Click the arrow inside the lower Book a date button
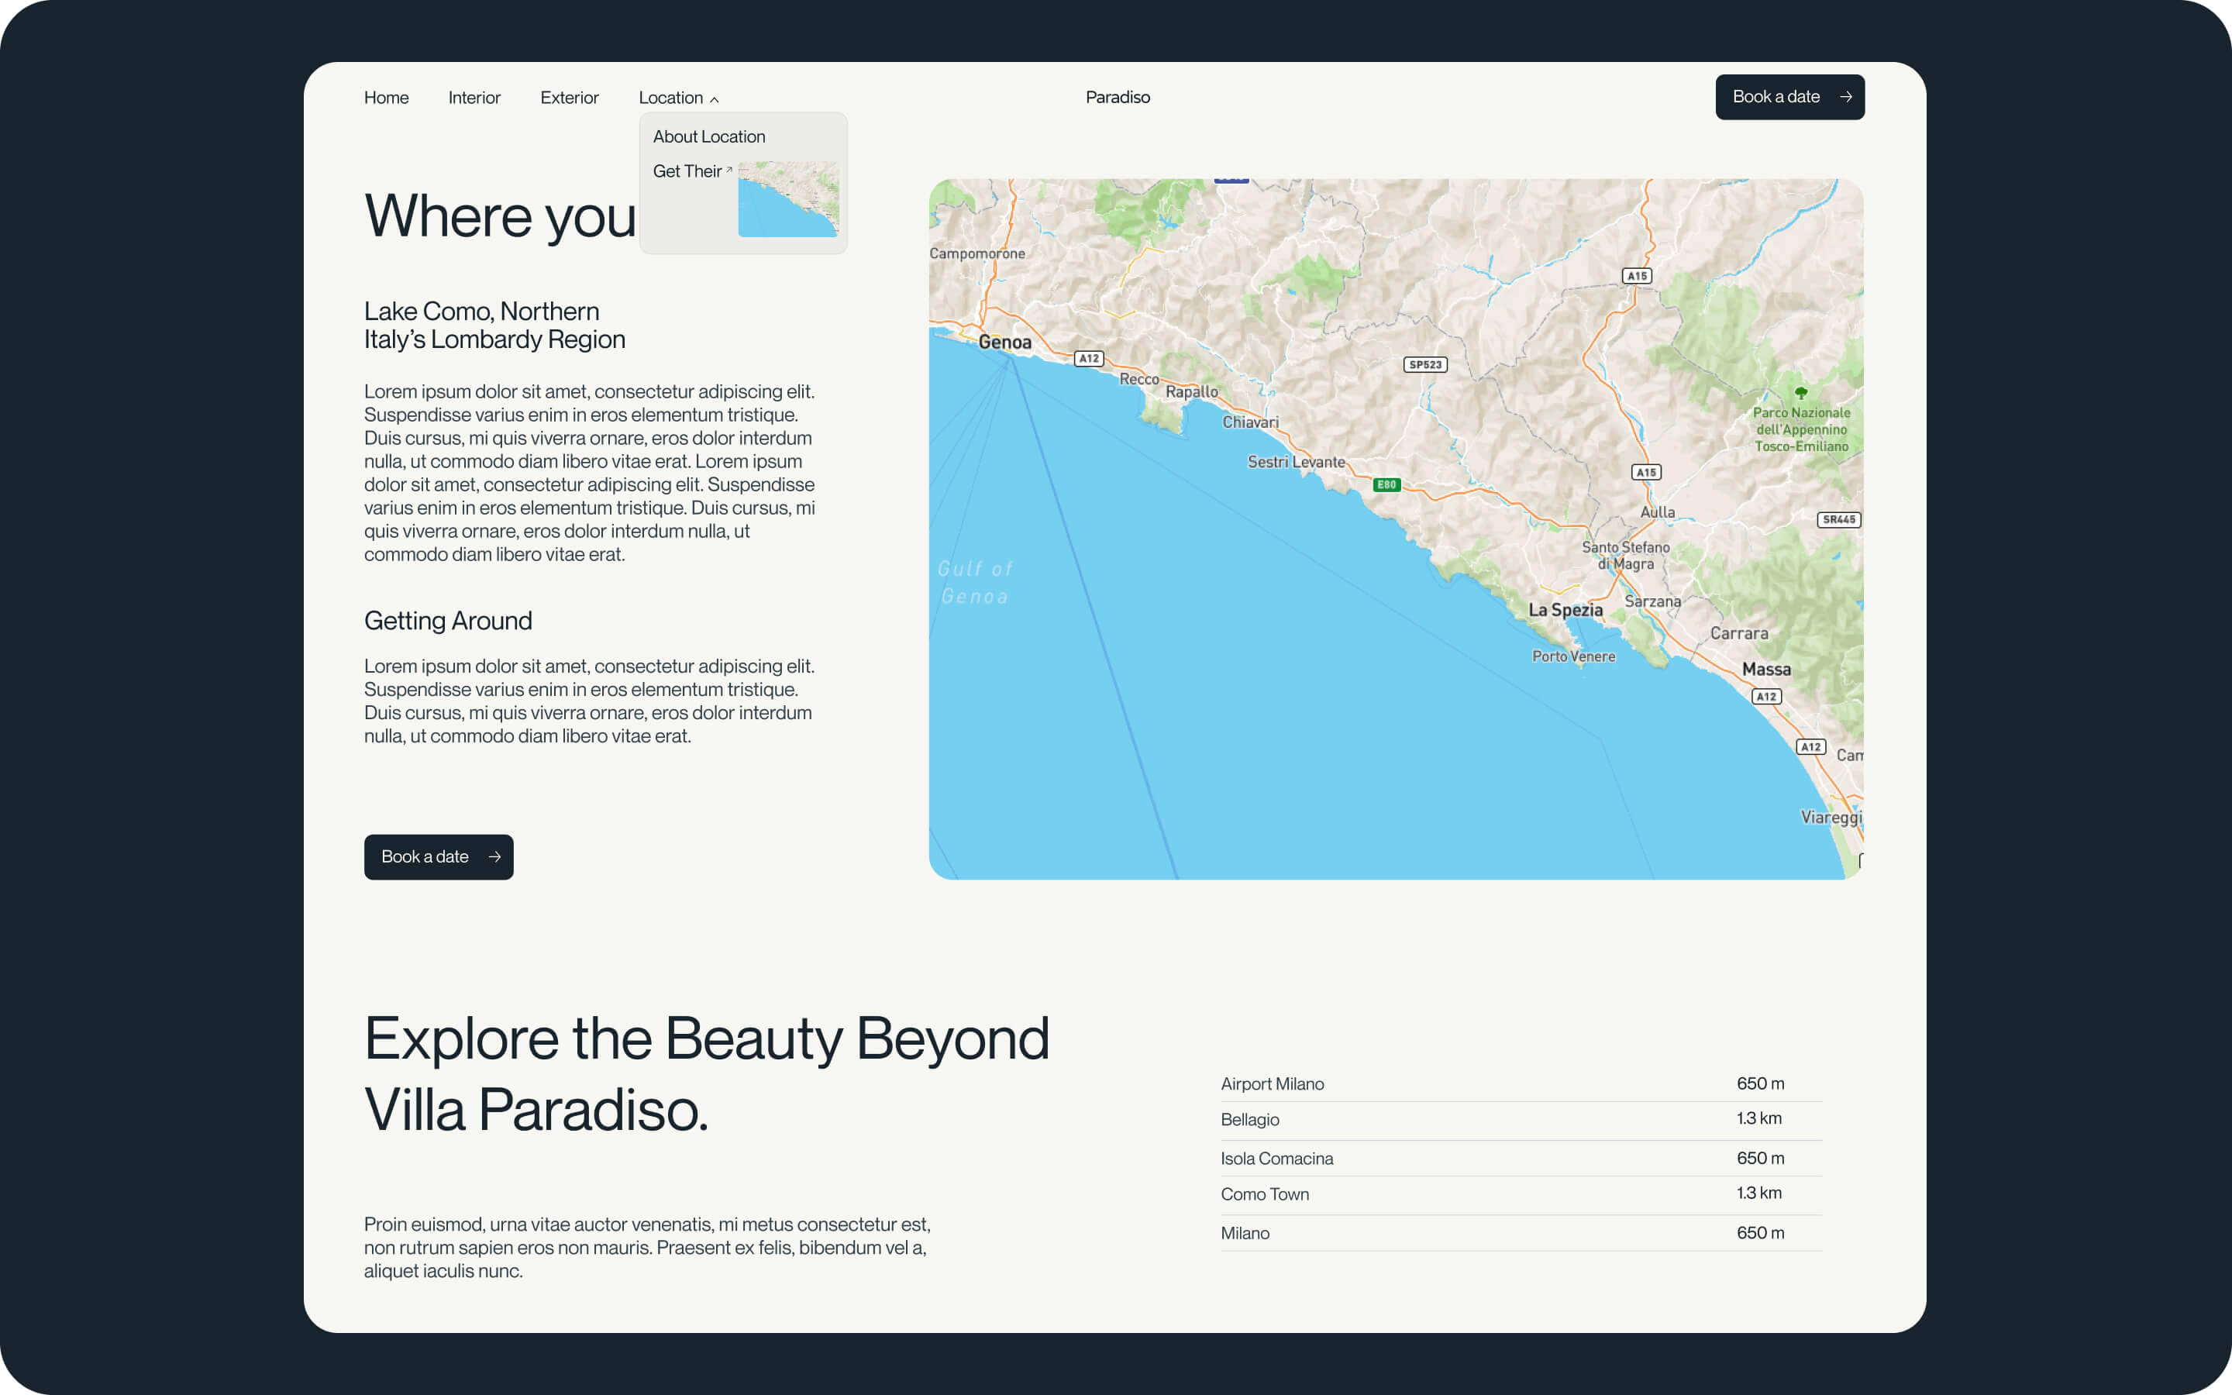The image size is (2232, 1395). (x=494, y=857)
